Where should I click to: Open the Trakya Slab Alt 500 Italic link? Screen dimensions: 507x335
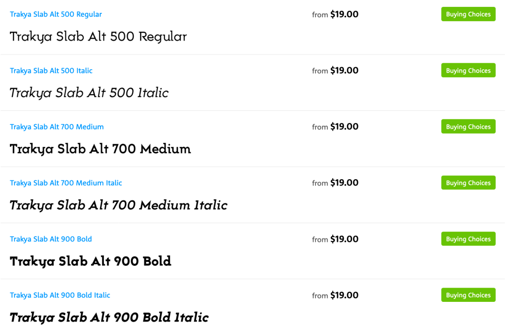coord(51,71)
